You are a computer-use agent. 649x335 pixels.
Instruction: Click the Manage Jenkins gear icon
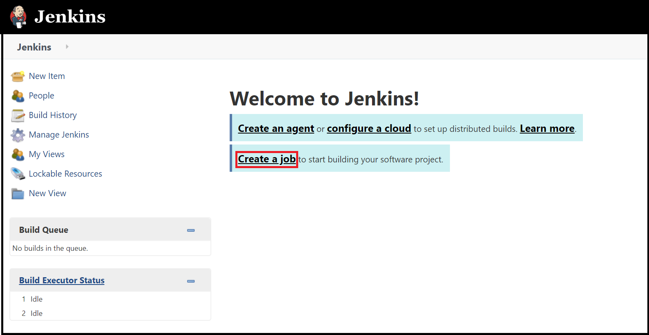tap(18, 135)
